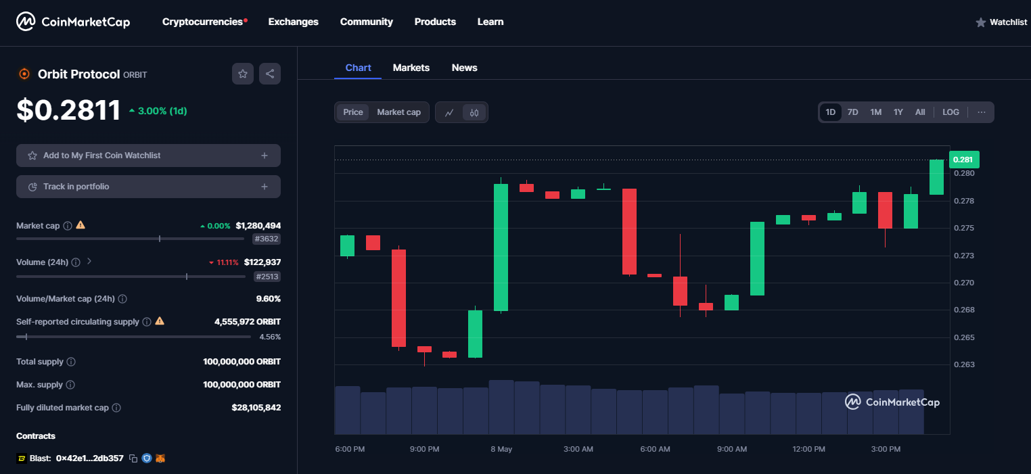The width and height of the screenshot is (1031, 474).
Task: Open the Cryptocurrencies menu
Action: click(202, 22)
